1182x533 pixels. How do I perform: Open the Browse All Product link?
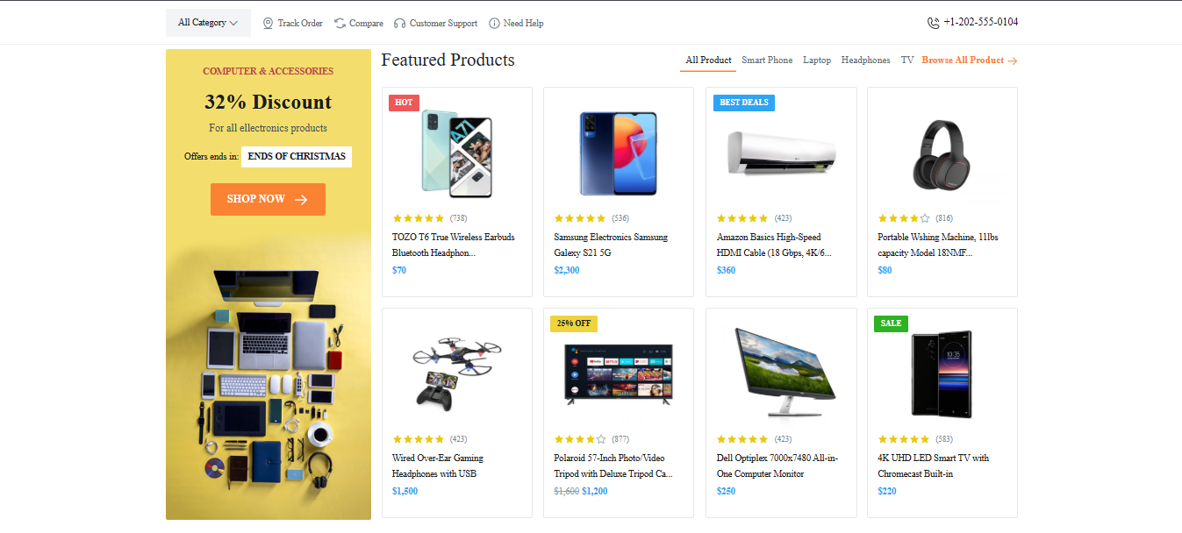pos(963,60)
